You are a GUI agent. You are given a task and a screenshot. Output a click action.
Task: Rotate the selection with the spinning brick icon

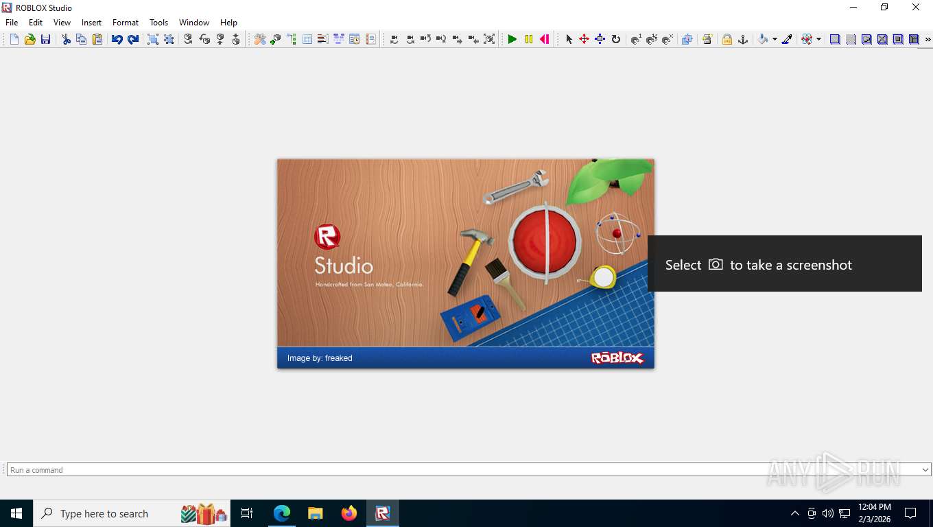[189, 40]
